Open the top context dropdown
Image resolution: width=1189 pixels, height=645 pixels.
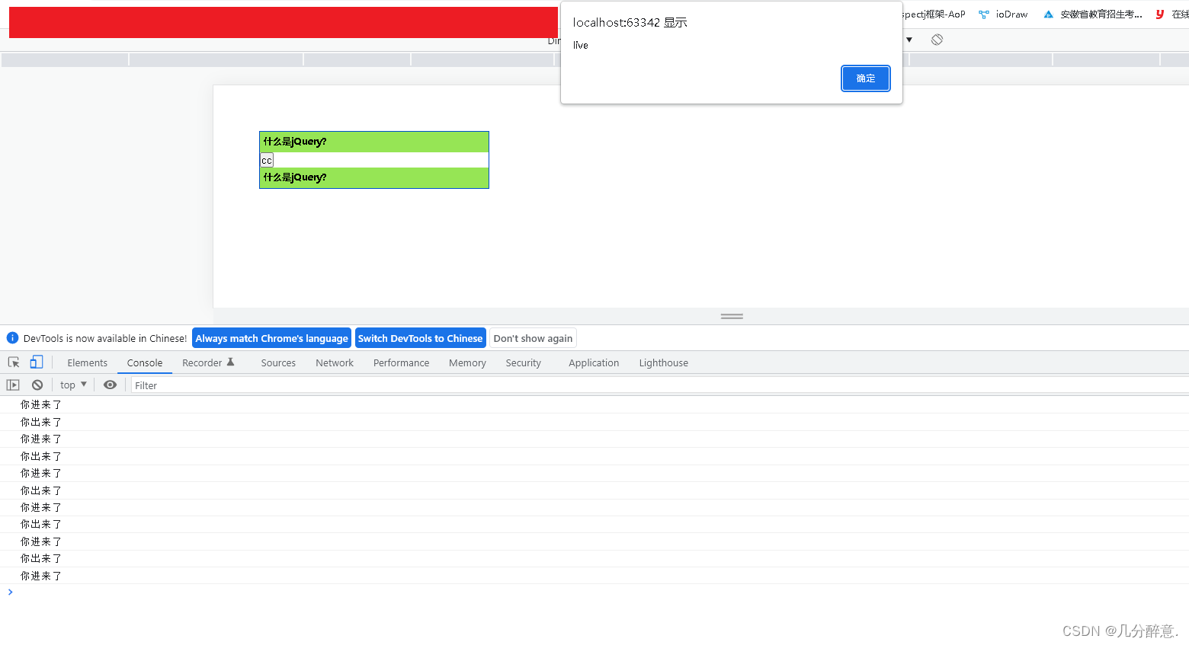[x=73, y=385]
